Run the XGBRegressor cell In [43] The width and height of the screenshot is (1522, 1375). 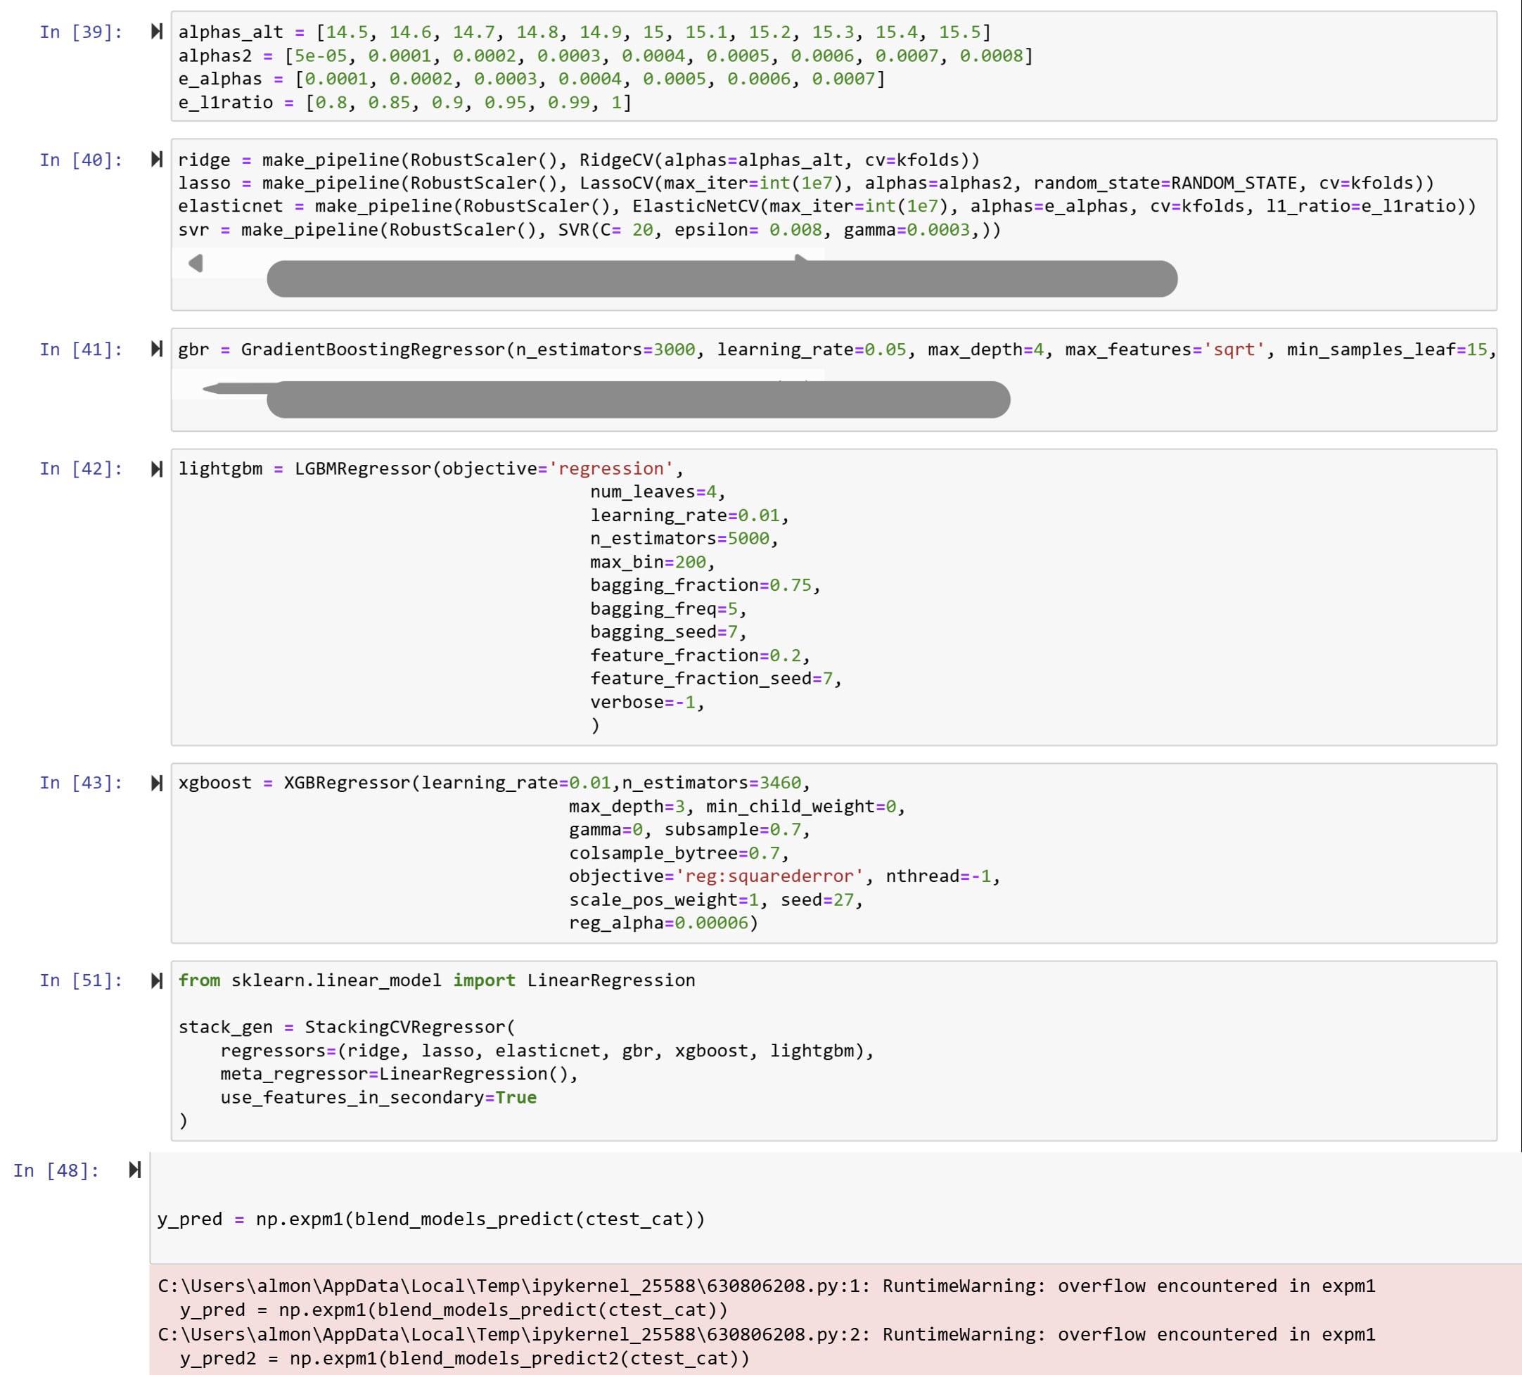click(x=156, y=783)
